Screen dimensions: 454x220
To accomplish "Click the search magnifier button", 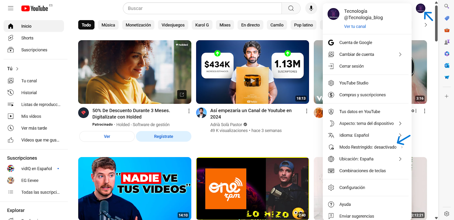I will point(291,8).
